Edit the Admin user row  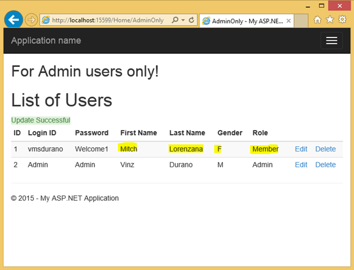point(301,165)
